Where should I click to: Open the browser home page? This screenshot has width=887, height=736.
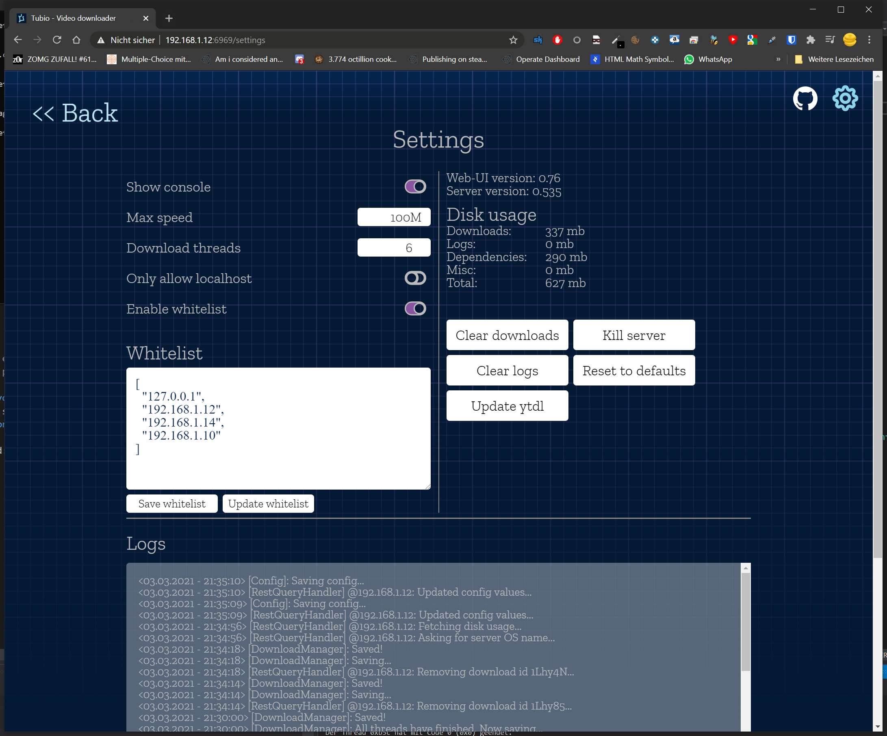[76, 40]
